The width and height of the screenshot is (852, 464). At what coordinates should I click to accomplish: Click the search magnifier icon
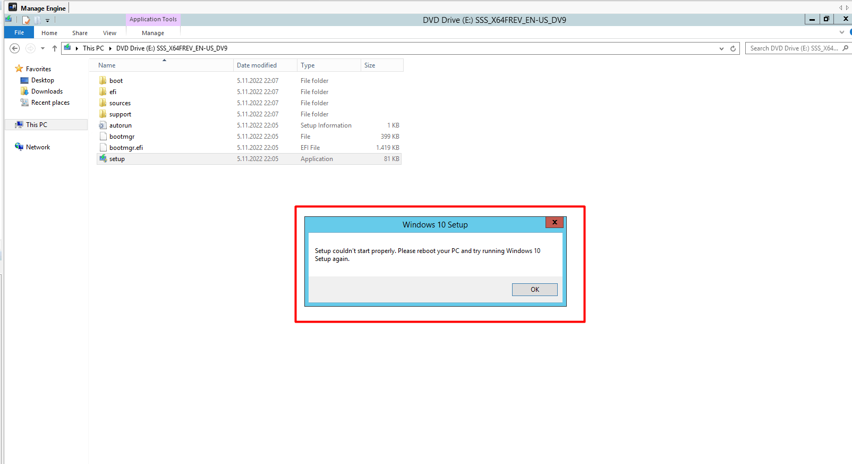(846, 48)
